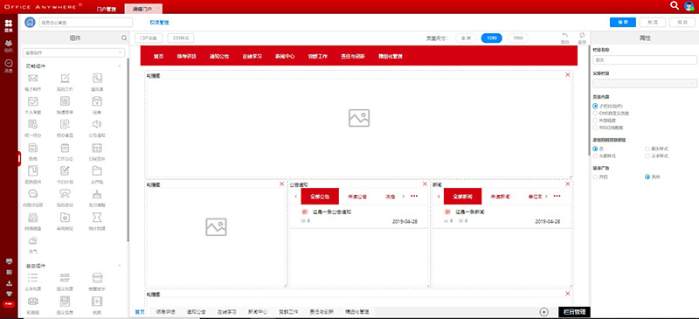Choose the countdown hourglass (倒计时牌) icon
This screenshot has height=319, width=699.
coord(97,218)
